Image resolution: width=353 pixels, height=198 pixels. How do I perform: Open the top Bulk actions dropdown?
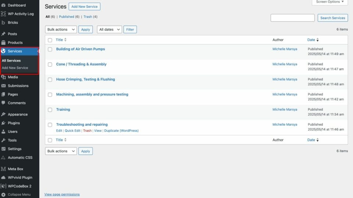pos(61,29)
